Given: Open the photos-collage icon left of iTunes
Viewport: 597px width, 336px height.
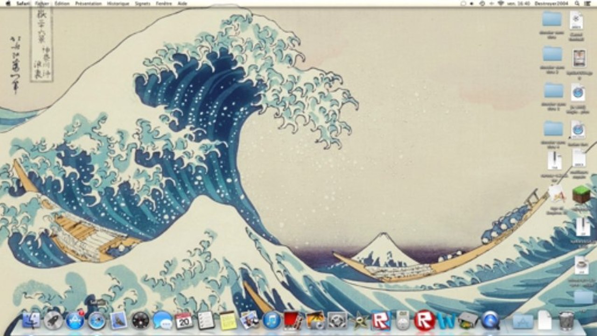Looking at the screenshot, I should click(250, 320).
